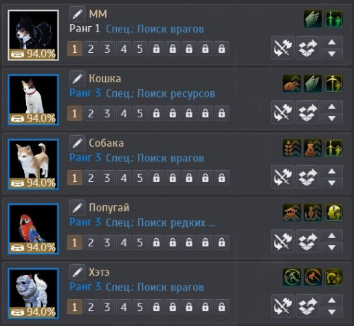Screen dimensions: 354x326
Task: Click the 94.0% hunger bar on ММ portrait
Action: coord(33,54)
